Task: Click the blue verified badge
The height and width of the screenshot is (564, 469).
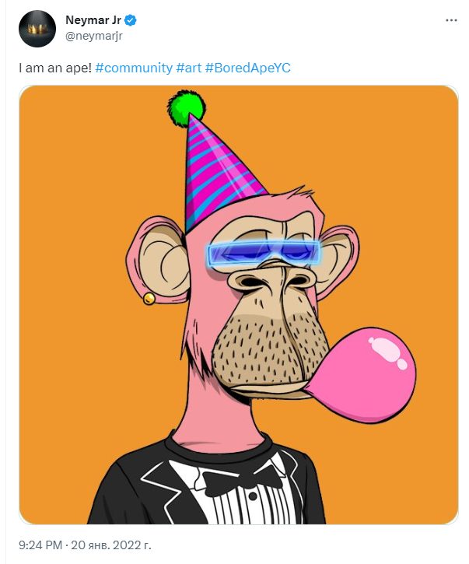Action: 130,20
